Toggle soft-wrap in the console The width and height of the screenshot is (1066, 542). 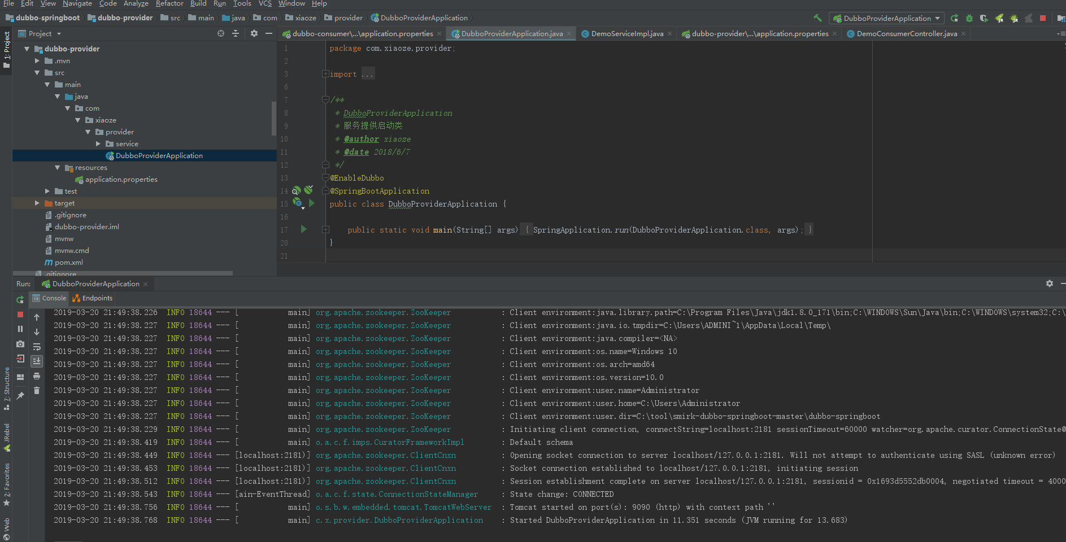[x=37, y=347]
